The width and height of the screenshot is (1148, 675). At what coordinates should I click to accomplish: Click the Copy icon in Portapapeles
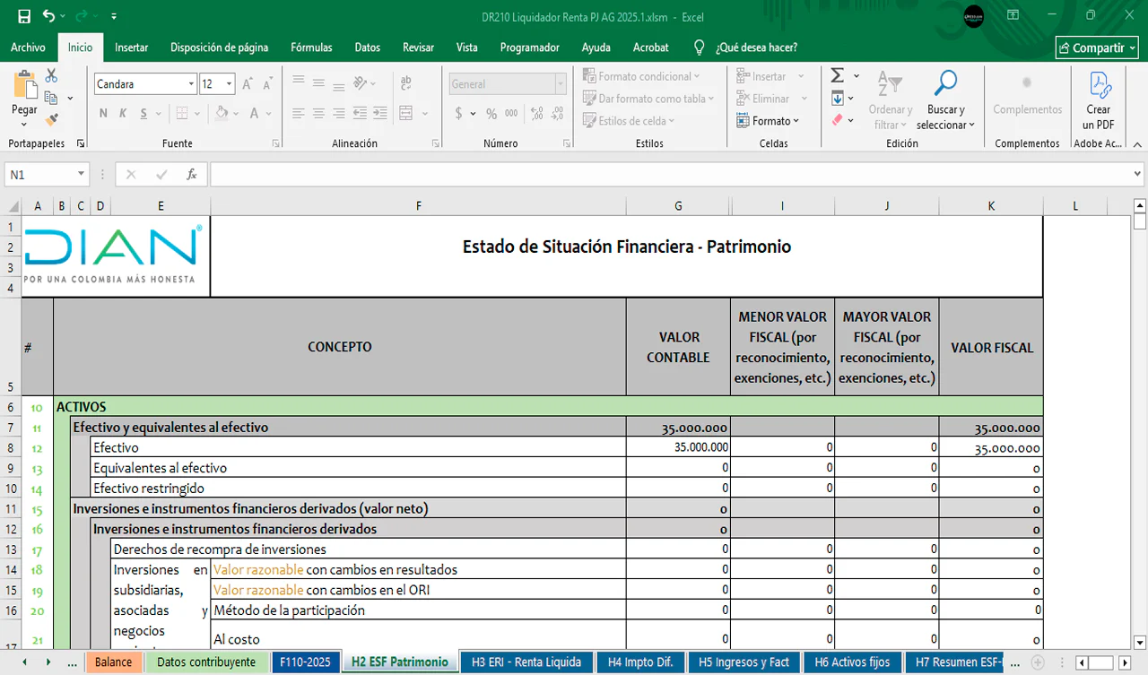pyautogui.click(x=51, y=98)
